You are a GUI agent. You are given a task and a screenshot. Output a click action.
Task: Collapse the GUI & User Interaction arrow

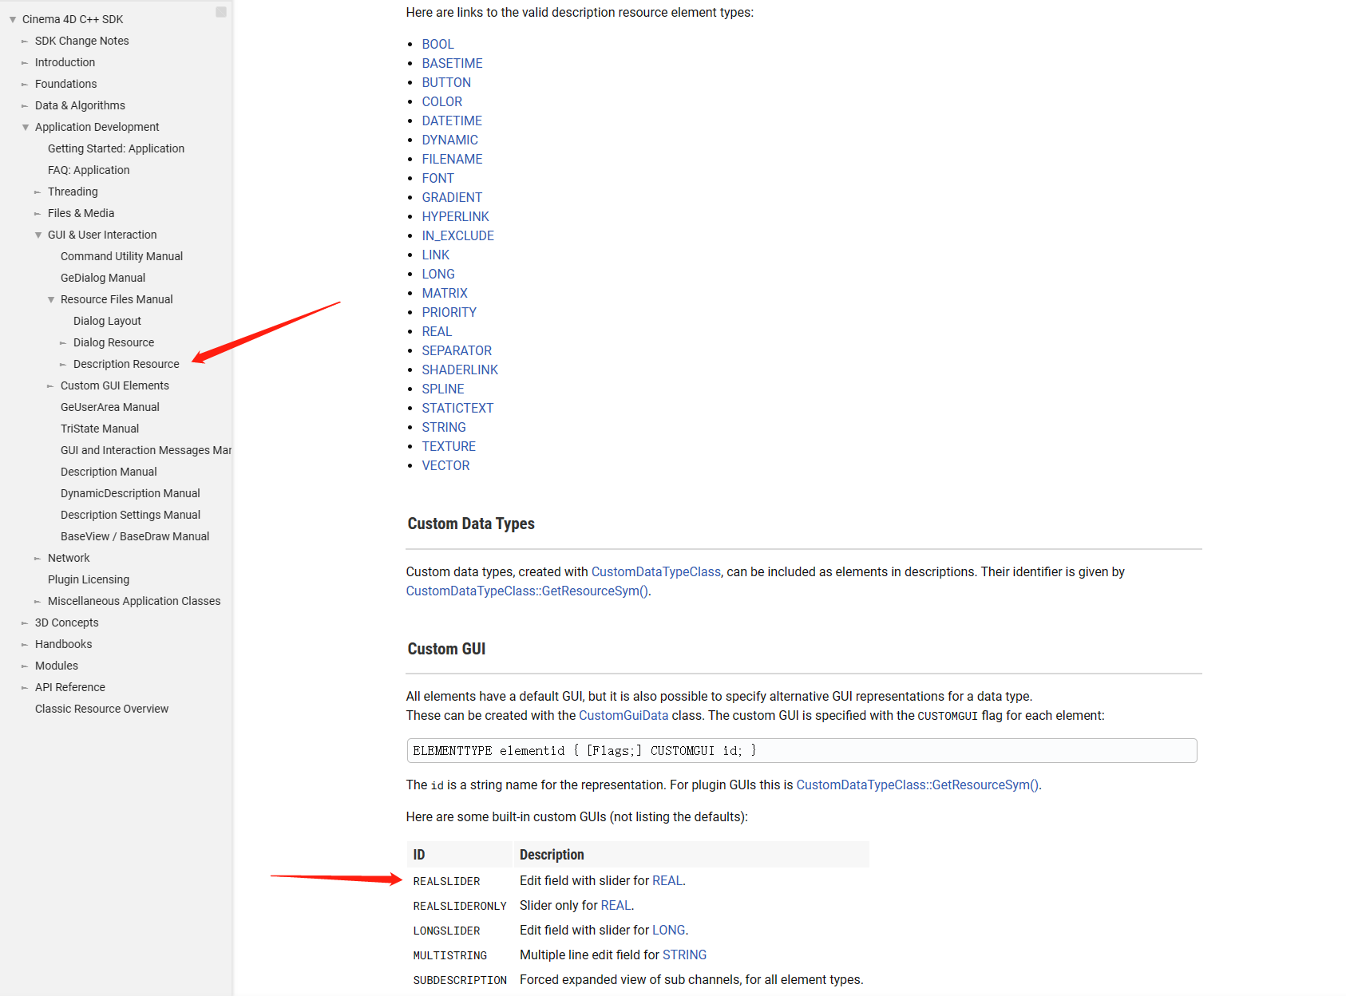pos(38,235)
